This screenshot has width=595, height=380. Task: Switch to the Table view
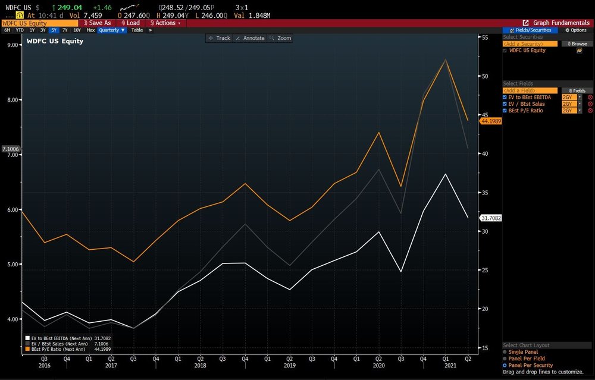137,30
